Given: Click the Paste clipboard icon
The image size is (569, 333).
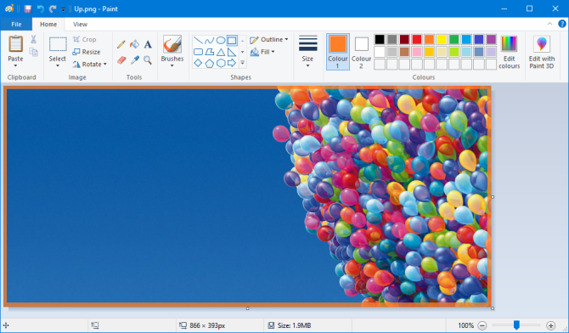Looking at the screenshot, I should tap(15, 44).
